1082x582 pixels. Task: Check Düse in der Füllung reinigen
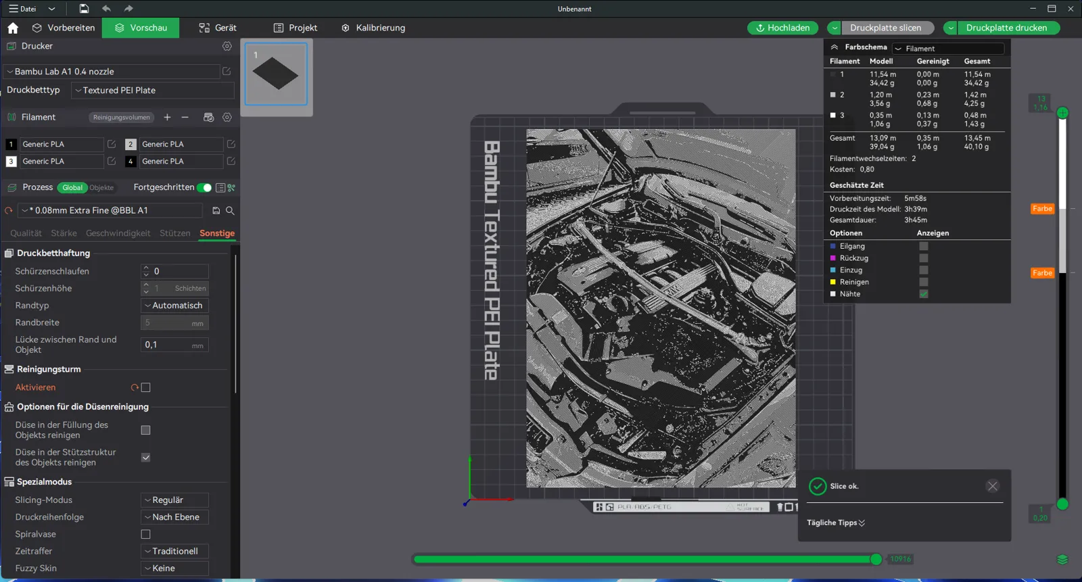145,430
